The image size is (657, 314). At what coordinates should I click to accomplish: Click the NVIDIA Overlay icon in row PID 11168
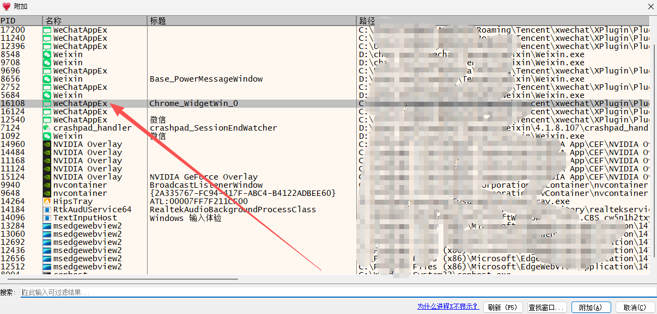click(x=47, y=161)
